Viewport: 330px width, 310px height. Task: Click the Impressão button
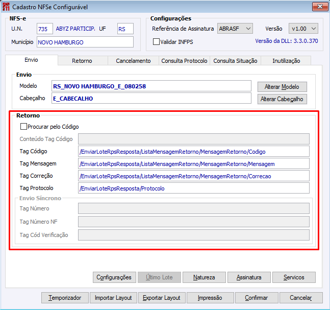coord(210,298)
